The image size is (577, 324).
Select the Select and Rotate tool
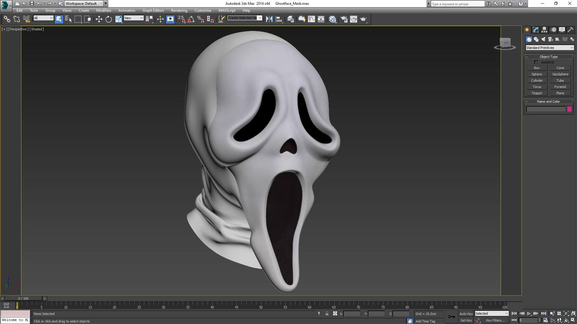coord(108,19)
